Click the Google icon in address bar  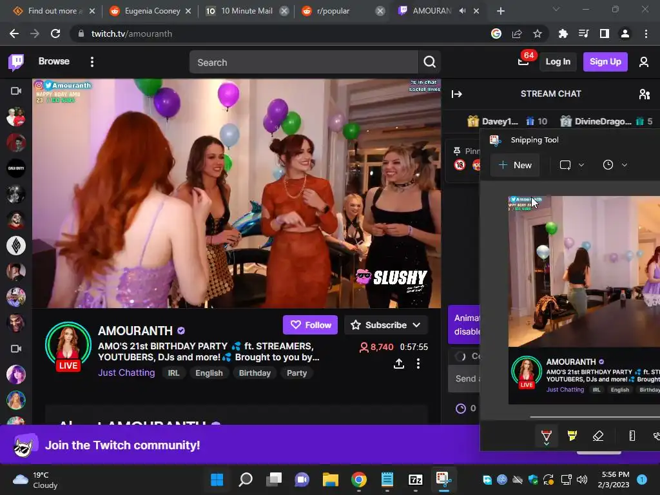click(x=496, y=34)
